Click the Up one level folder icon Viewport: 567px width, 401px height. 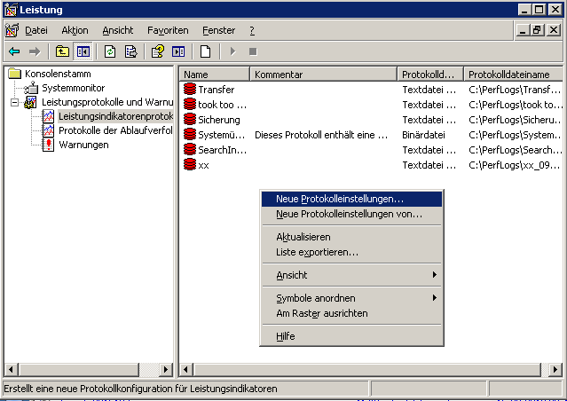62,51
